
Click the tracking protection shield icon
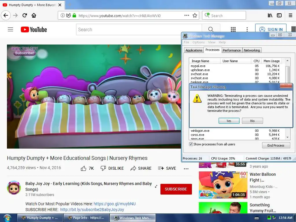[69, 16]
